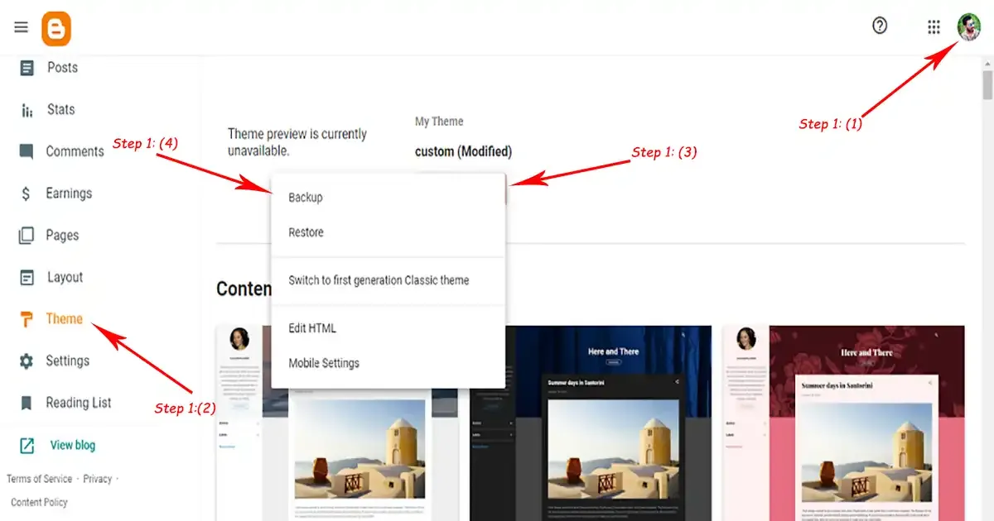
Task: Click the Stats bar chart icon
Action: point(27,110)
